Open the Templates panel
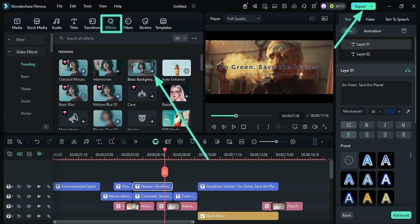Image resolution: width=420 pixels, height=224 pixels. click(163, 24)
